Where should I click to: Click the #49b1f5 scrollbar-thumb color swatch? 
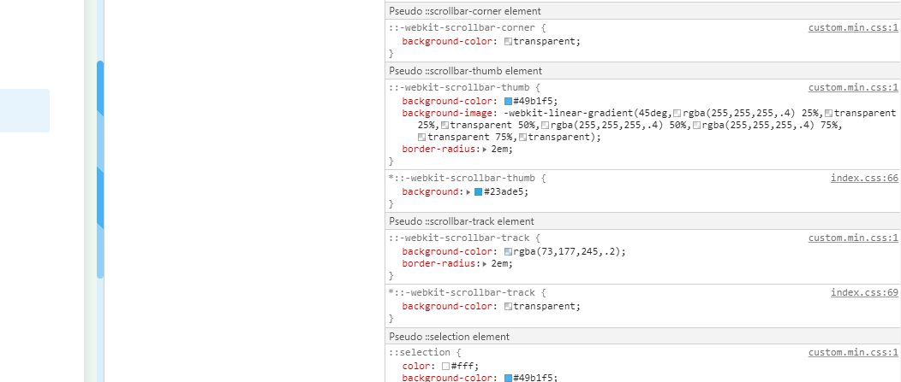(x=508, y=101)
